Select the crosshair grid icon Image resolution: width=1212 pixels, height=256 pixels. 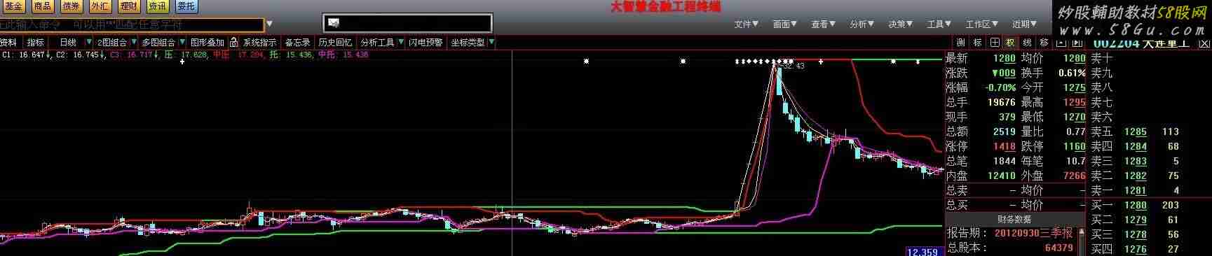click(995, 43)
